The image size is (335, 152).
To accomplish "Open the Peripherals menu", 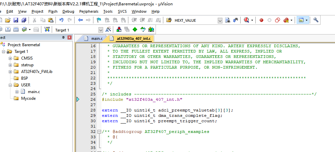I will pos(89,11).
